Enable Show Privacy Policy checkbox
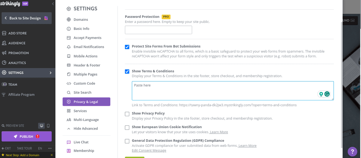This screenshot has width=361, height=158. tap(127, 114)
